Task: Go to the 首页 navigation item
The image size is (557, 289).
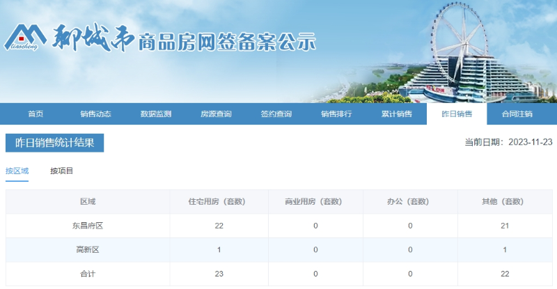Action: point(36,114)
